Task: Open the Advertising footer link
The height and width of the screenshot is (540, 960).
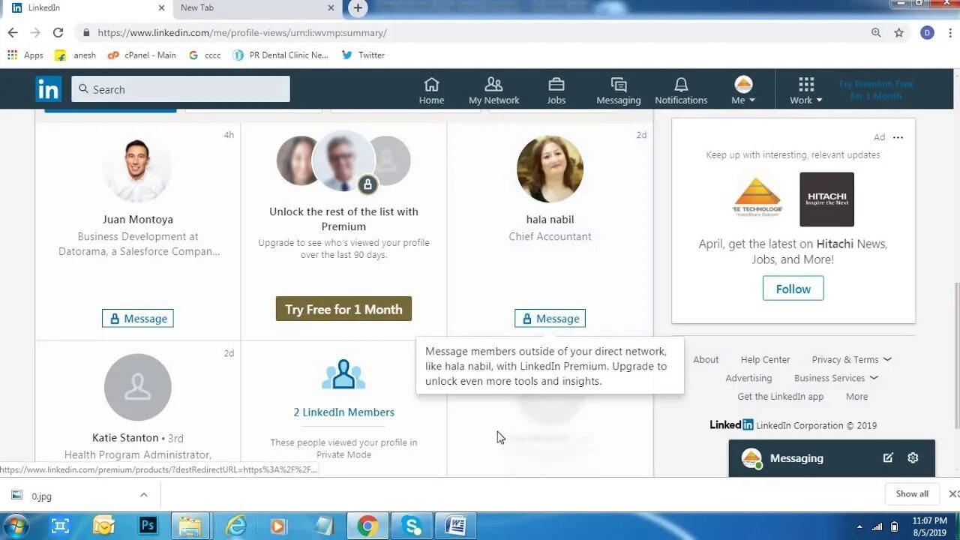Action: point(748,379)
